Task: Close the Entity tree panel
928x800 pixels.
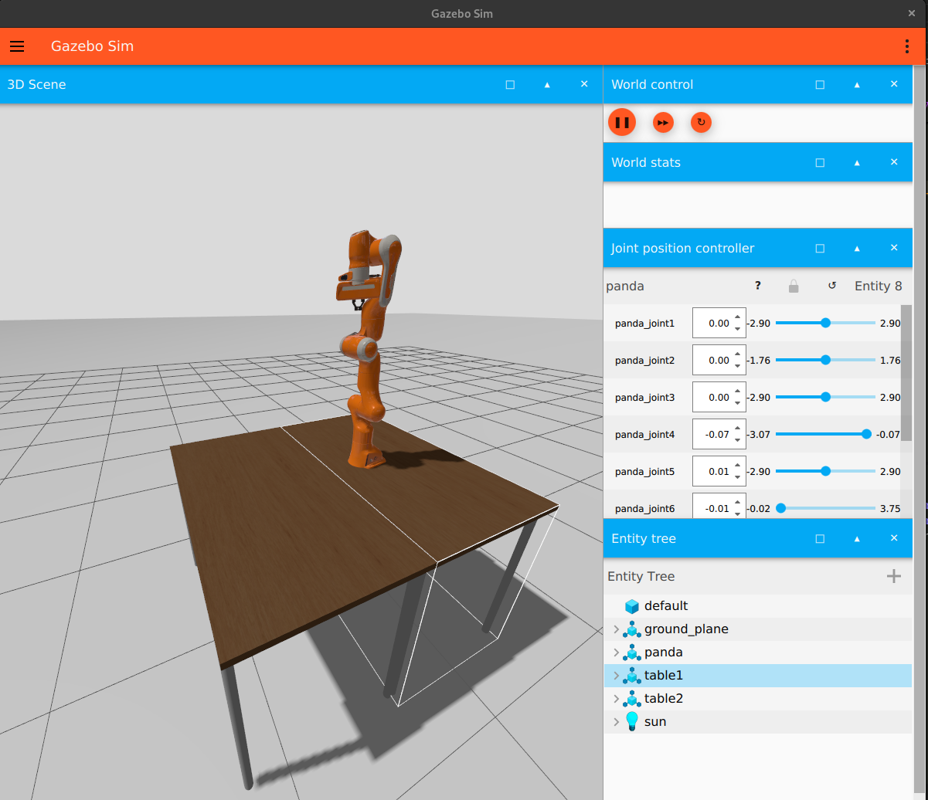Action: click(894, 538)
